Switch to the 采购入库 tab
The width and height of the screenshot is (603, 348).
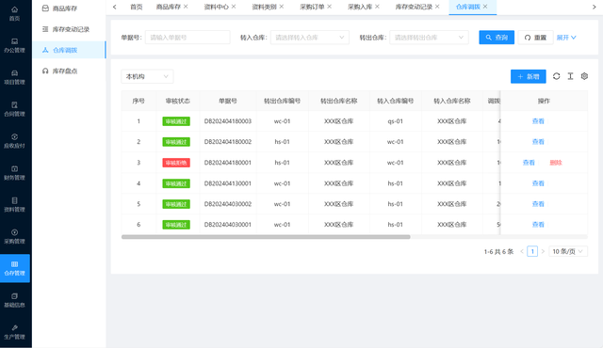tap(360, 7)
